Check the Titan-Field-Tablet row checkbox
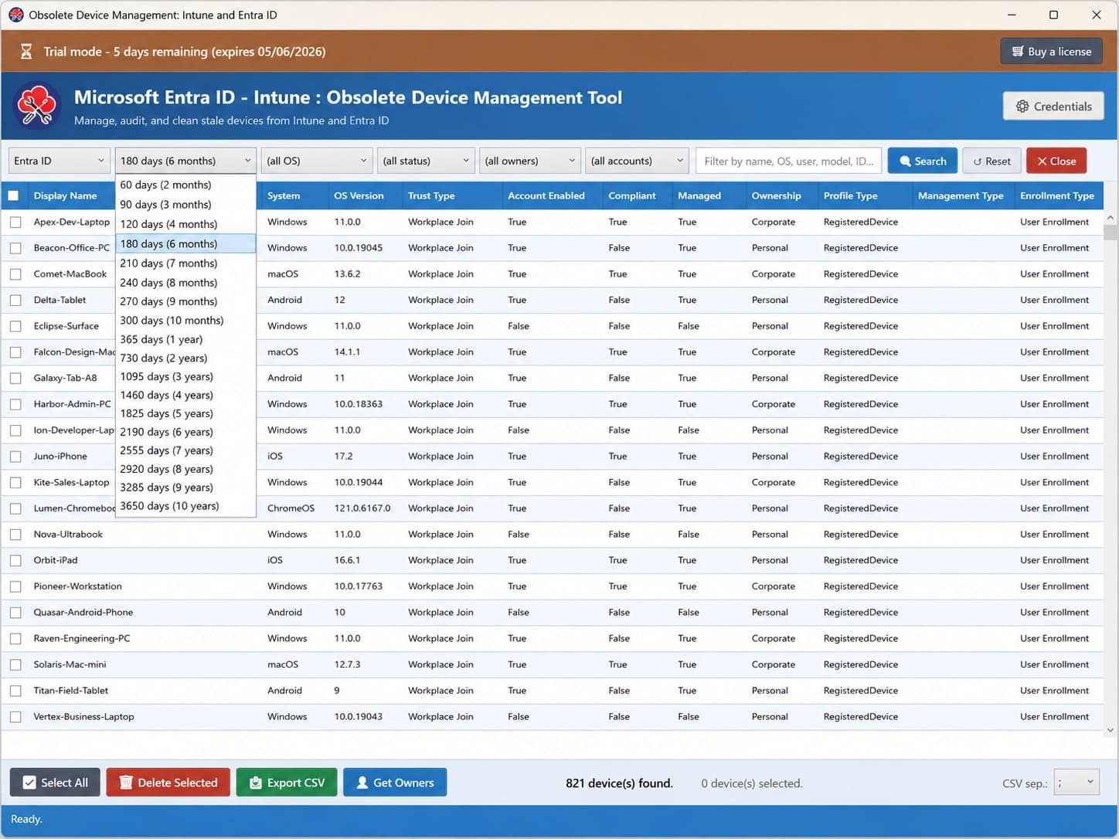This screenshot has height=839, width=1119. click(15, 691)
